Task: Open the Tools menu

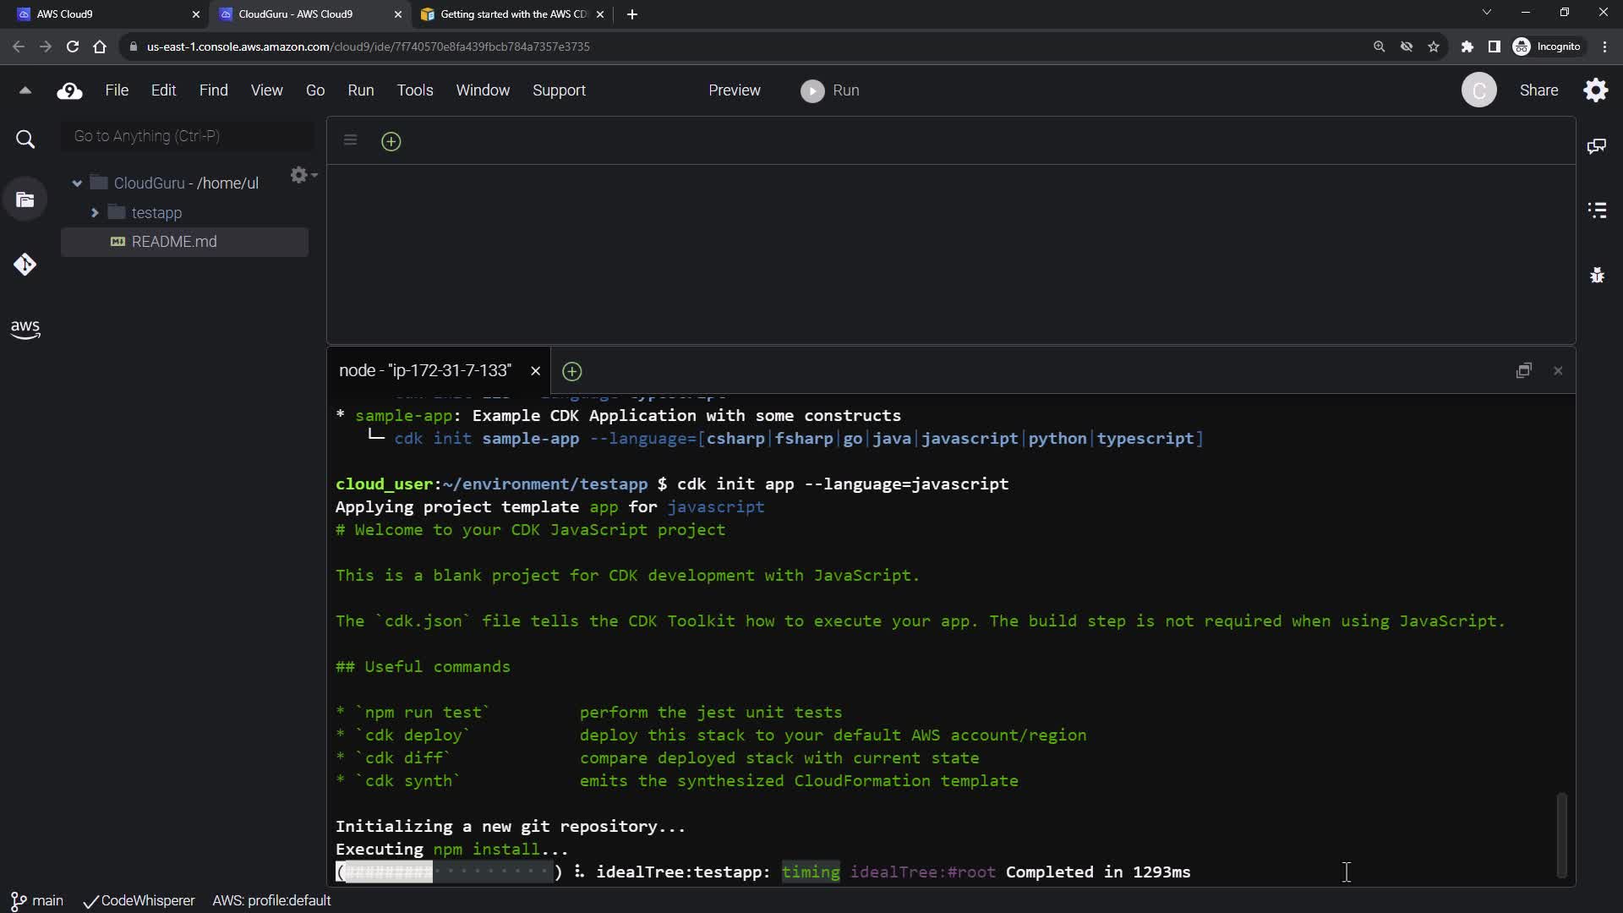Action: click(414, 90)
